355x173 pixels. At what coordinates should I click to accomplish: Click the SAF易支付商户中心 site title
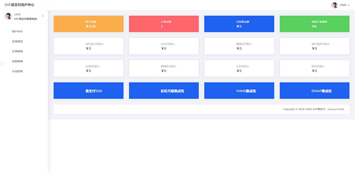click(19, 5)
